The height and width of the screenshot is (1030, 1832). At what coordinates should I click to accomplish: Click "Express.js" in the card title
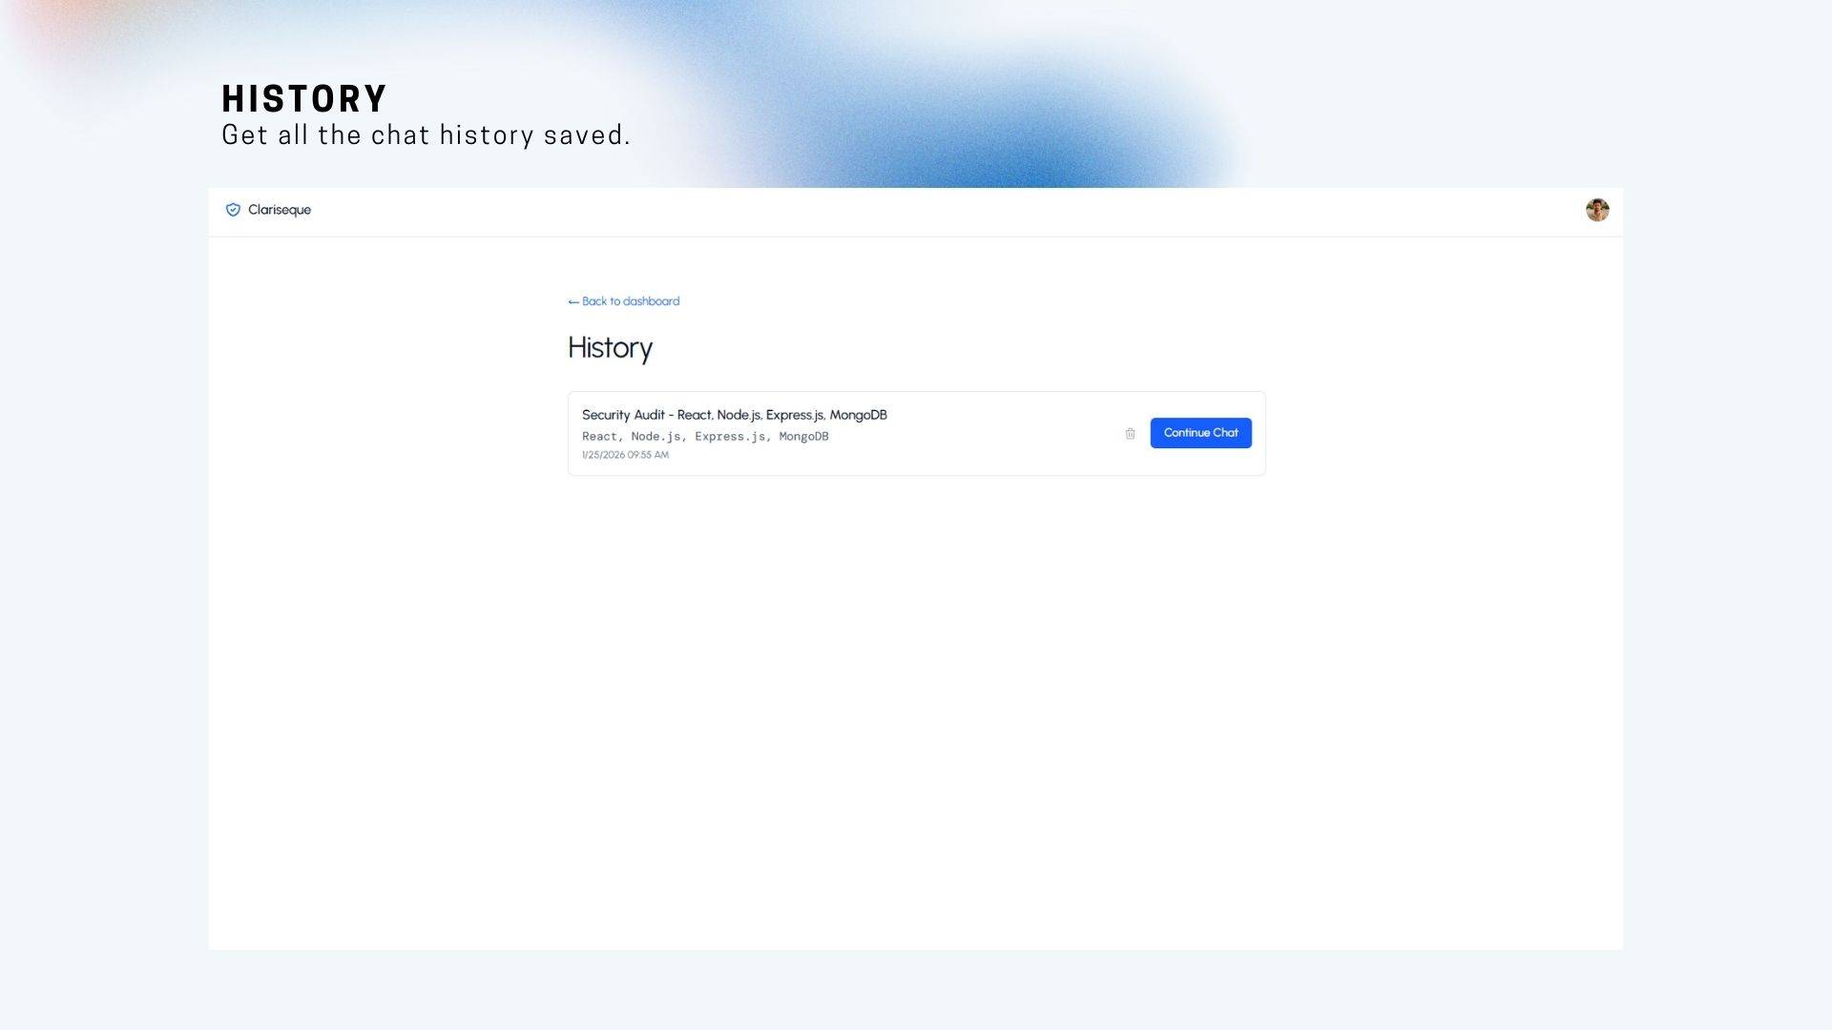pos(794,415)
